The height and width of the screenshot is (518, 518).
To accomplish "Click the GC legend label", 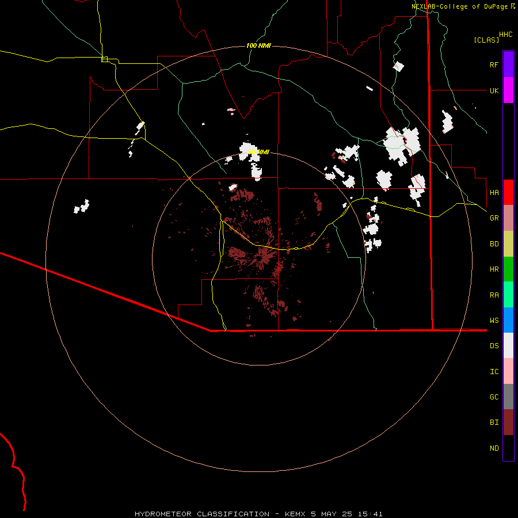I will pos(494,397).
